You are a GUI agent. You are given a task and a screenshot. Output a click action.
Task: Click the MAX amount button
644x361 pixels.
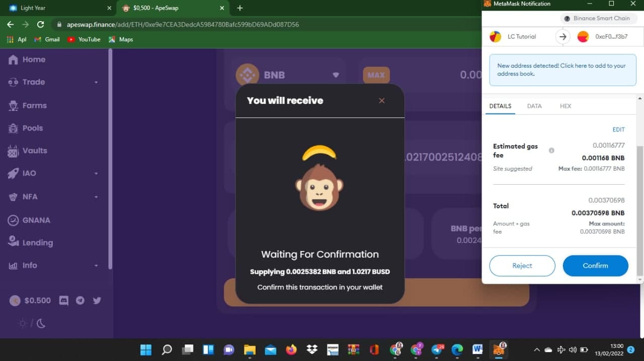(x=376, y=75)
